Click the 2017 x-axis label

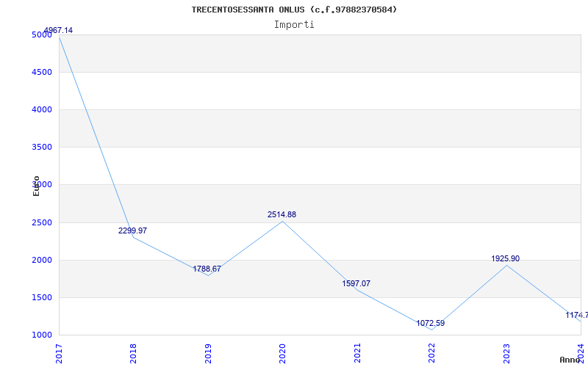pos(59,353)
